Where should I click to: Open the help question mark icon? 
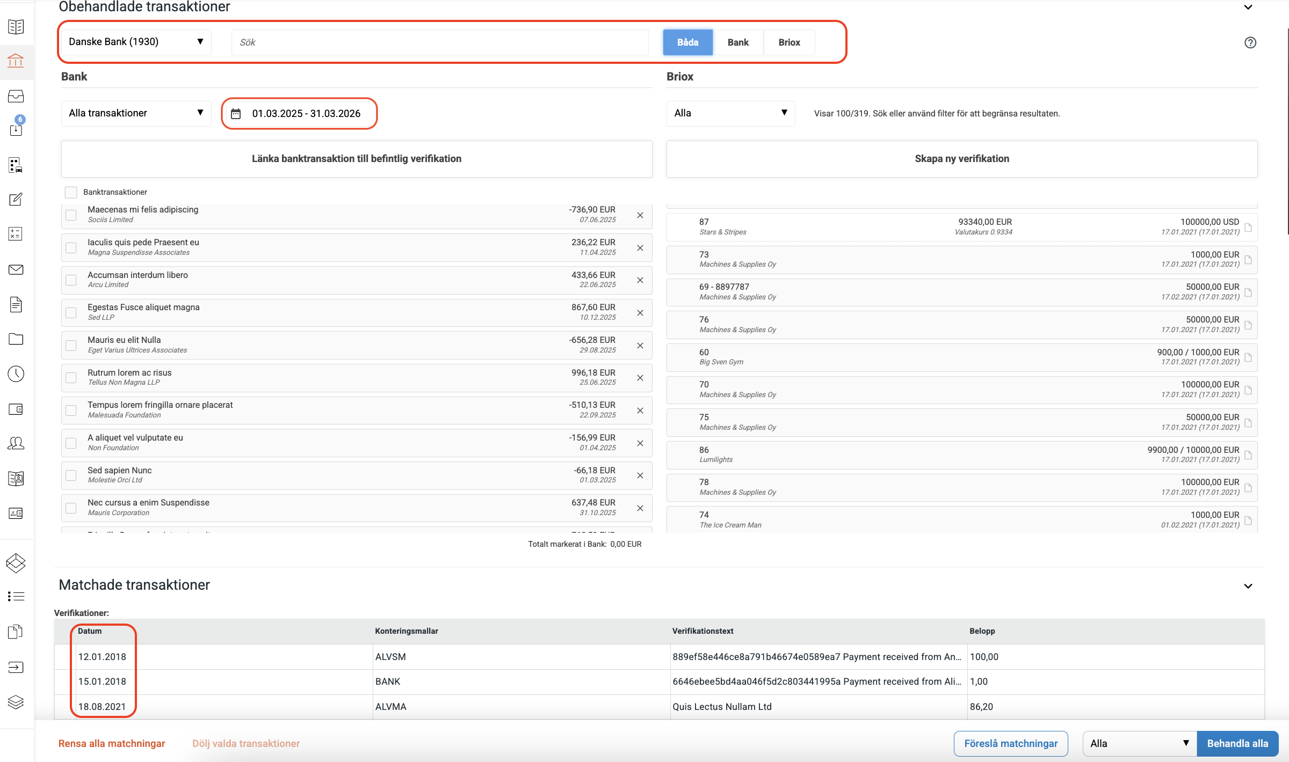coord(1250,42)
